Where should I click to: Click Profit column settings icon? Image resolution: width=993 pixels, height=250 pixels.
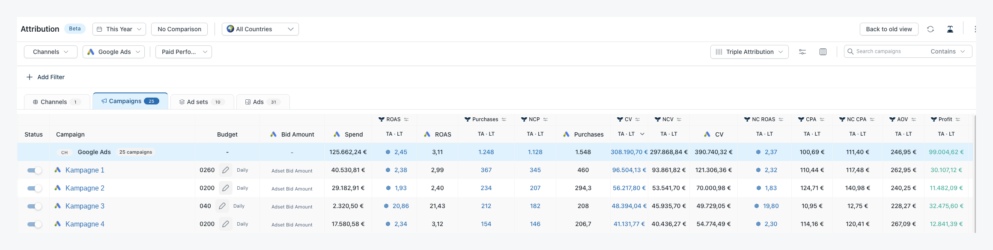[958, 119]
